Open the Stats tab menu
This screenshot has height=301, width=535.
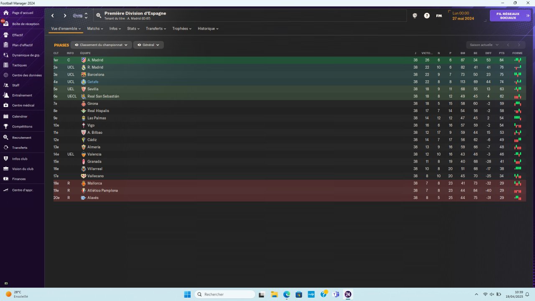[133, 29]
